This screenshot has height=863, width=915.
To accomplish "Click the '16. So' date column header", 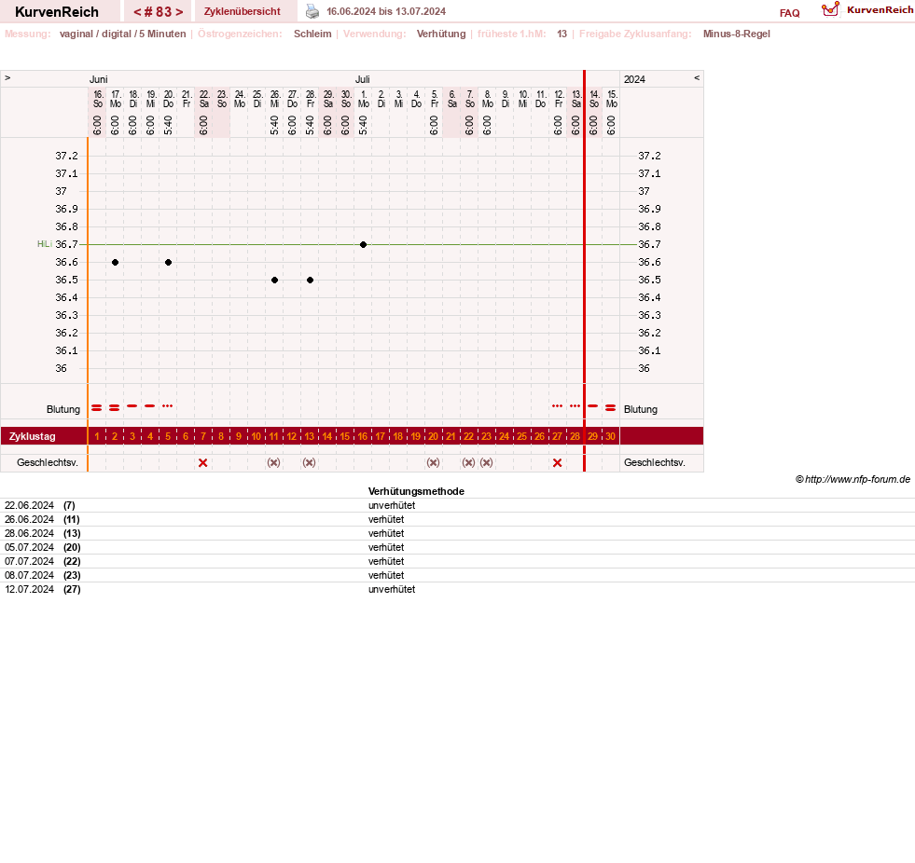I will coord(97,99).
